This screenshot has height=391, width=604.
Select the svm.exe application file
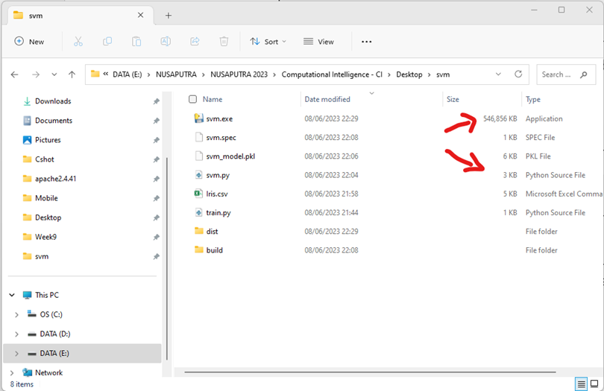tap(219, 118)
